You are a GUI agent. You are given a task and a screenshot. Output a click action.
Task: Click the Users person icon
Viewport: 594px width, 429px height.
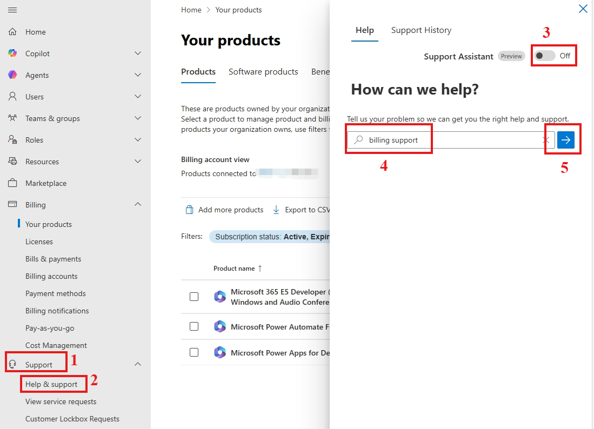12,97
